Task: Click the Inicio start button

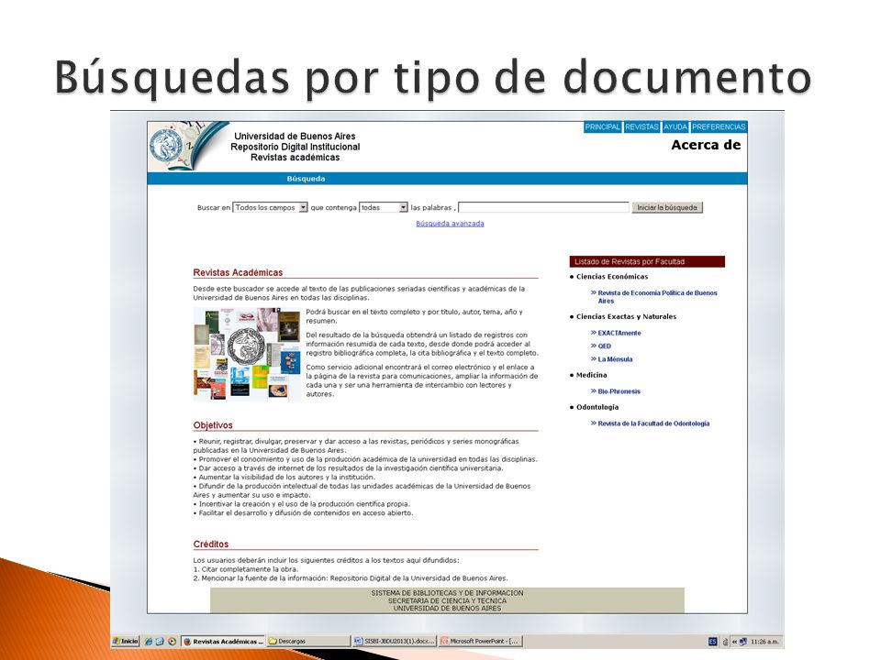Action: coord(126,641)
